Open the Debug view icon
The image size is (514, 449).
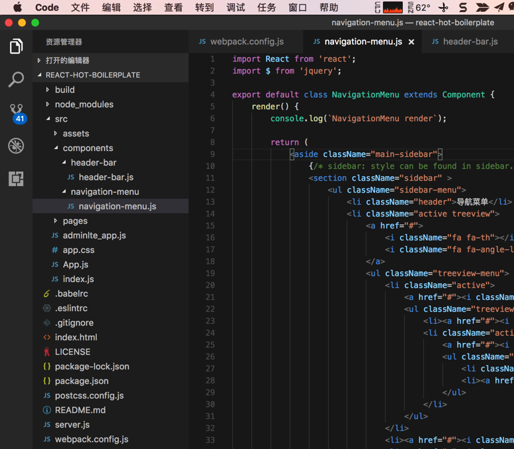coord(16,146)
